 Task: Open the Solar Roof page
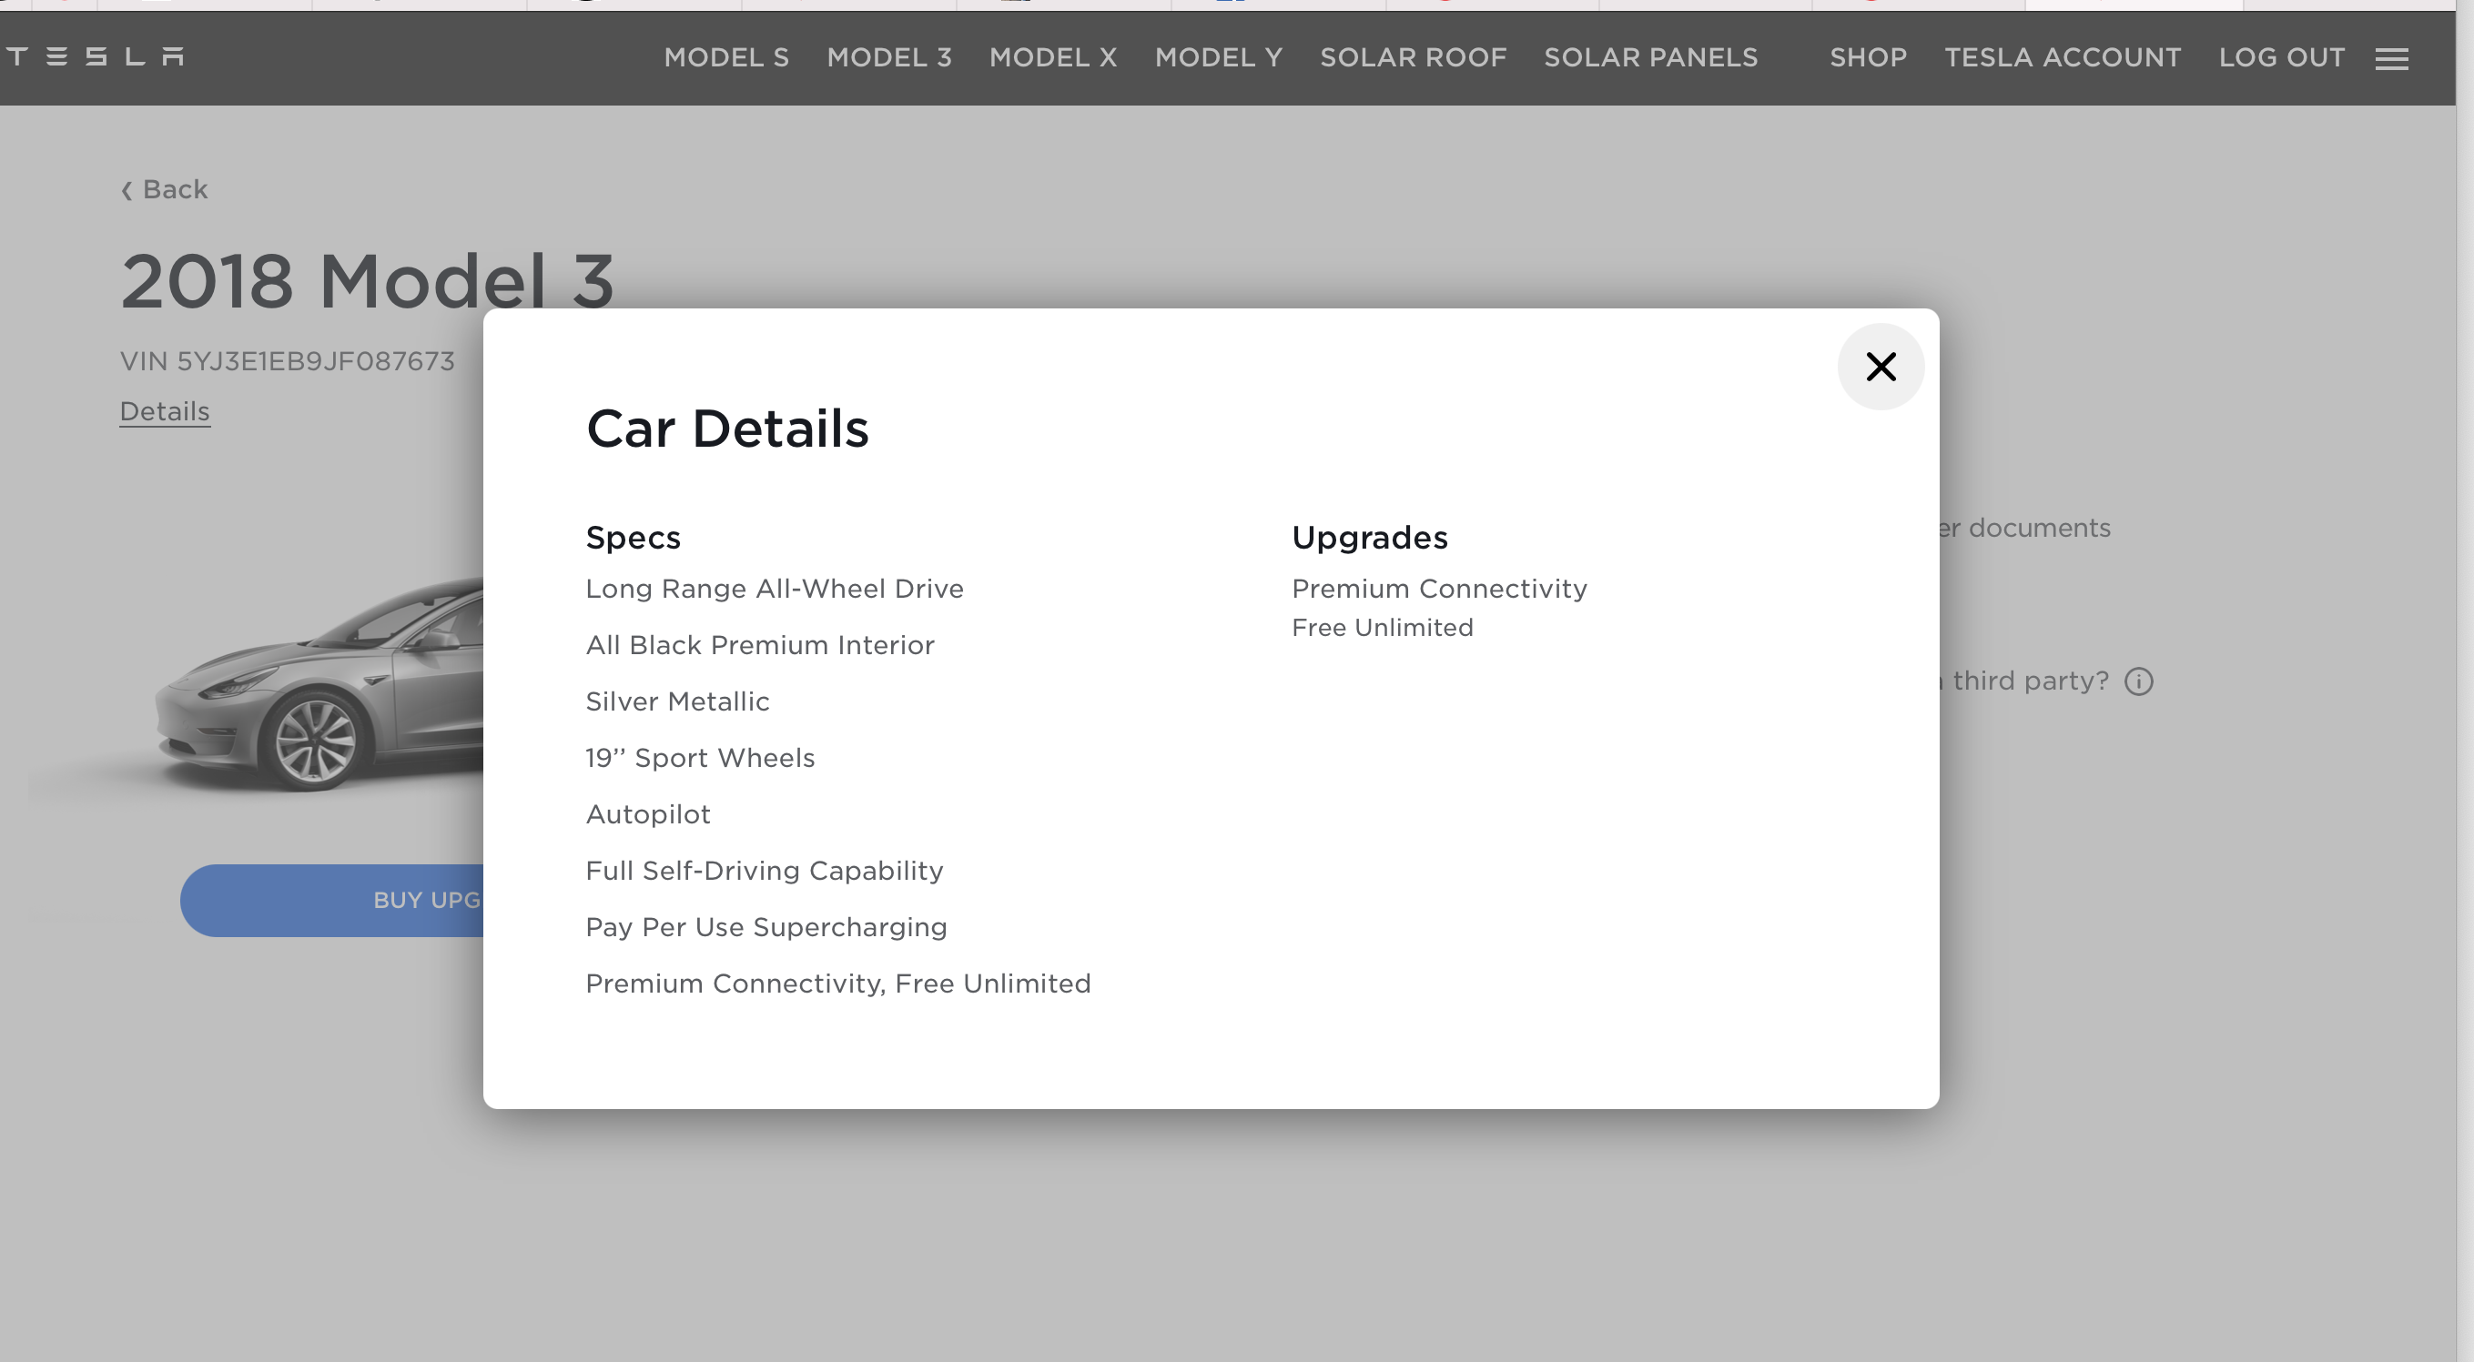point(1413,57)
